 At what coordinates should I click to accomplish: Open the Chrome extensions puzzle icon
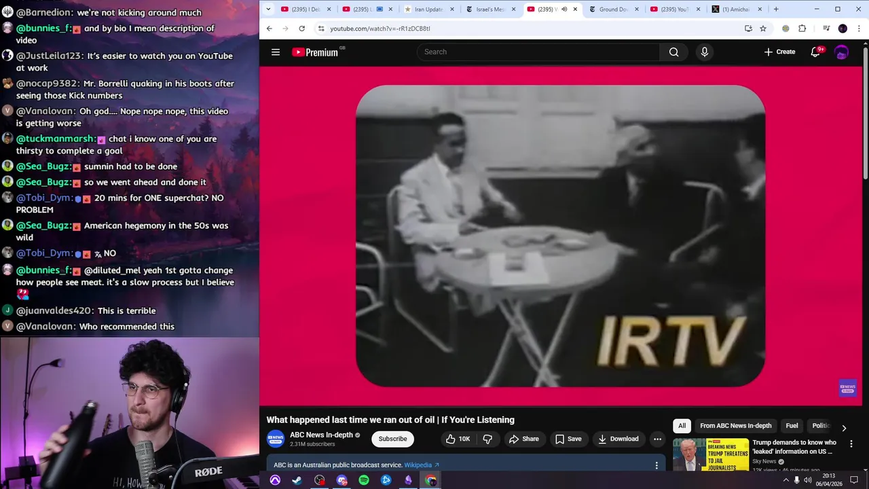click(x=802, y=29)
